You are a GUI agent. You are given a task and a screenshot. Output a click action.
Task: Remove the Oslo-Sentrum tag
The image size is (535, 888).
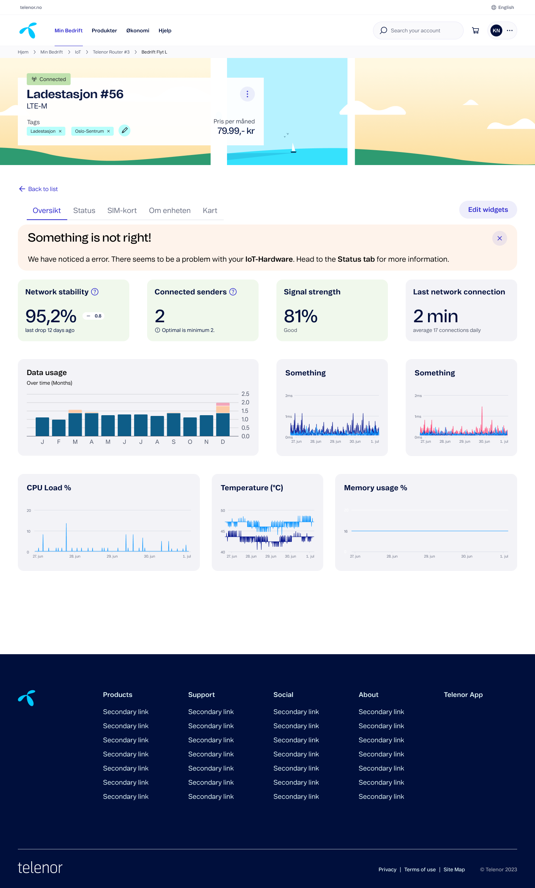[108, 131]
